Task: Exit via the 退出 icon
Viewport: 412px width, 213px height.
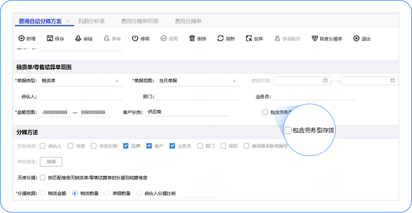Action: pyautogui.click(x=356, y=39)
